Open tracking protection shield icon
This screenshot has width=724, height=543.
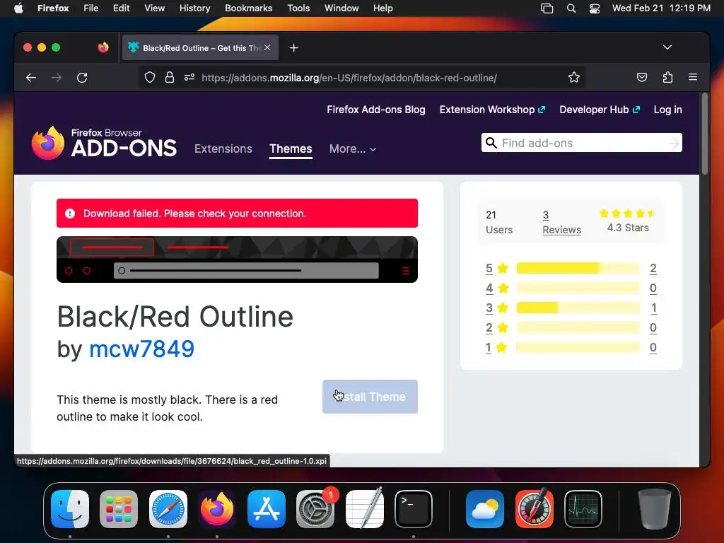[150, 78]
